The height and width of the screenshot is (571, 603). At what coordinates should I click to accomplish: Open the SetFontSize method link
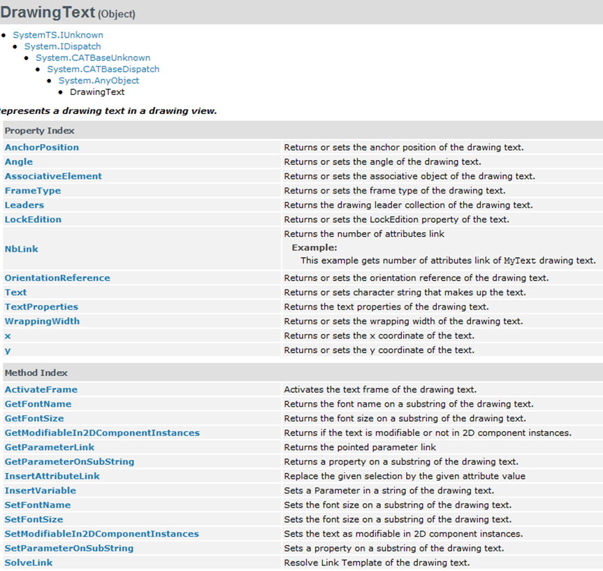34,519
